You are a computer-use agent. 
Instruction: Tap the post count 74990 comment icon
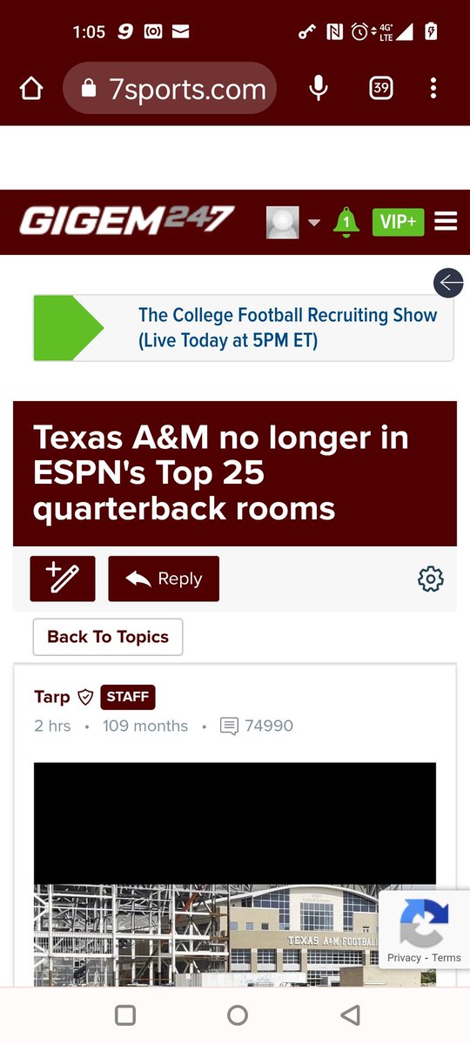pos(229,726)
